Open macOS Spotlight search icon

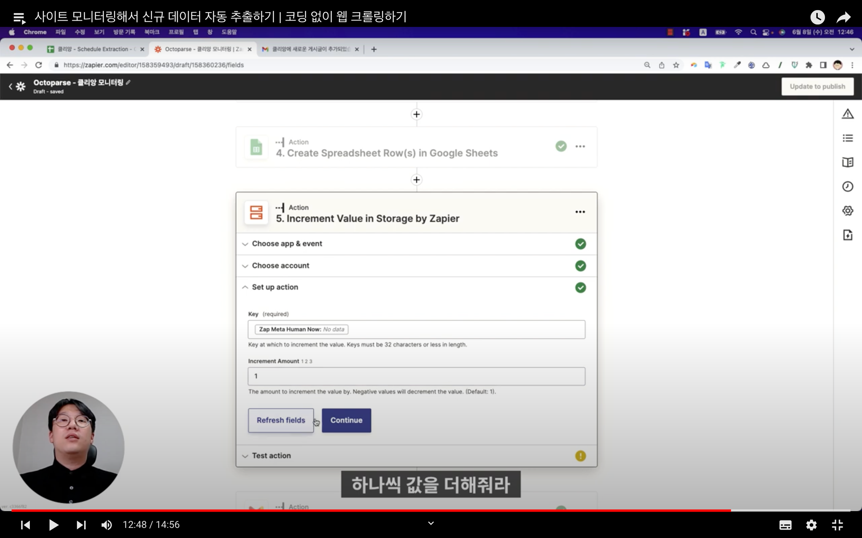click(753, 32)
